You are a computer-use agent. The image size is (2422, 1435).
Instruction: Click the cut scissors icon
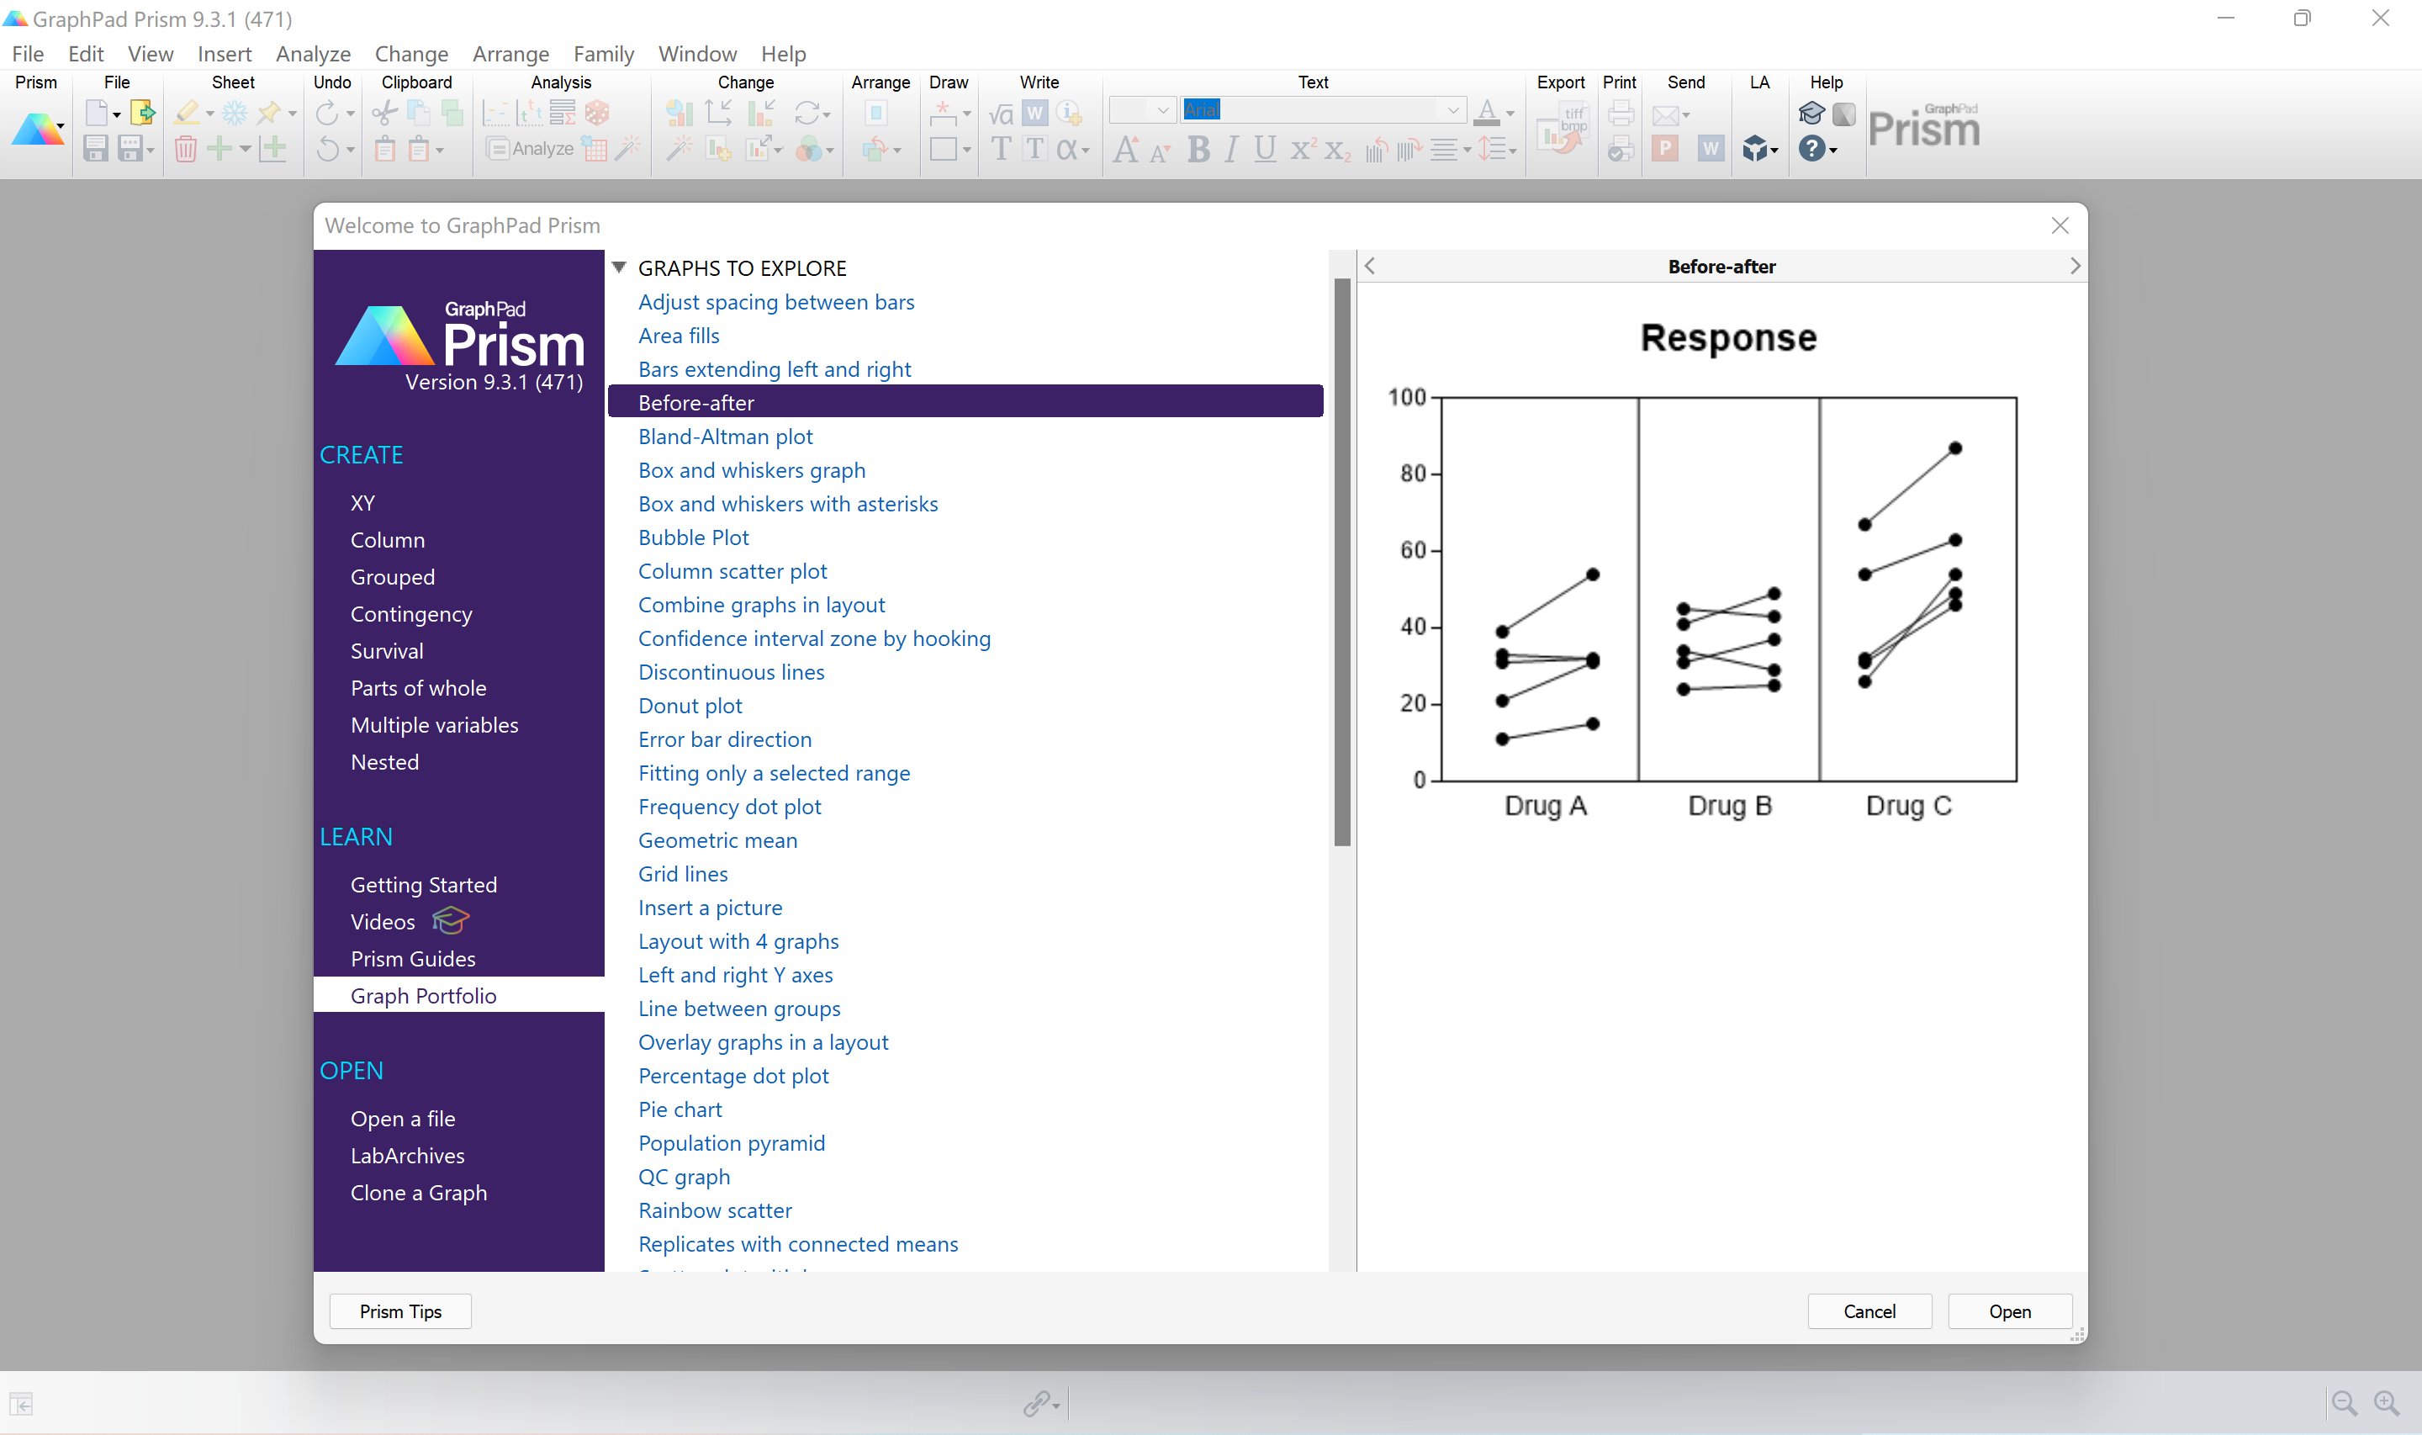coord(383,114)
